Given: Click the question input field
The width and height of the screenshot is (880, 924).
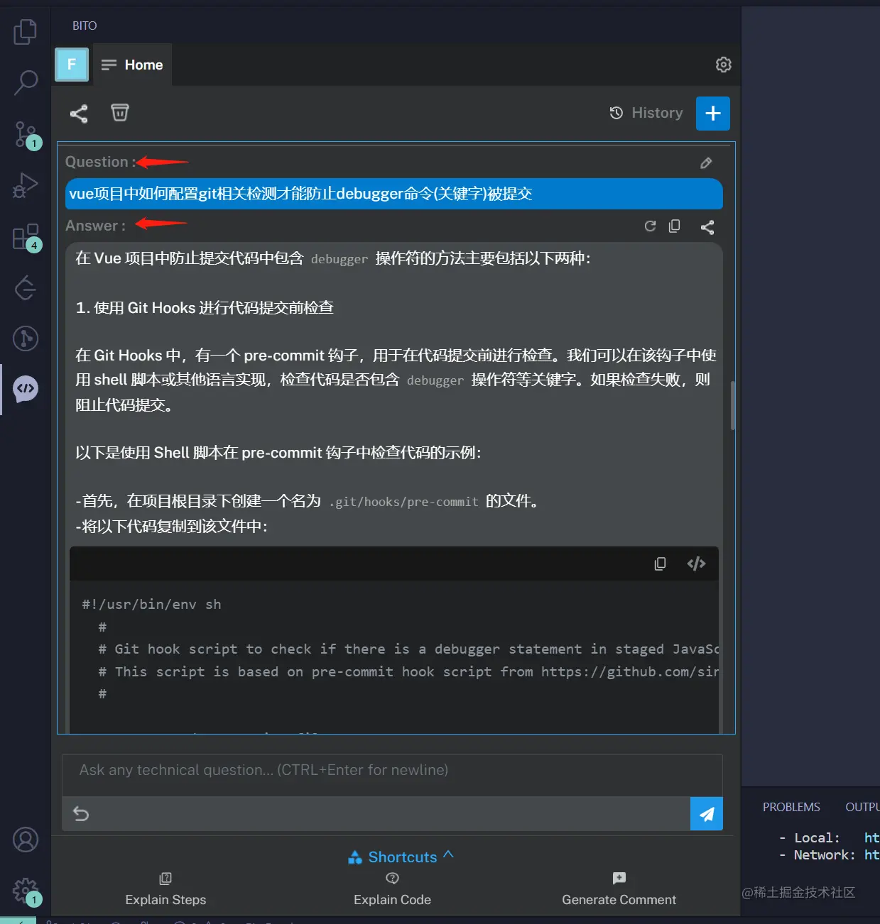Looking at the screenshot, I should 392,775.
